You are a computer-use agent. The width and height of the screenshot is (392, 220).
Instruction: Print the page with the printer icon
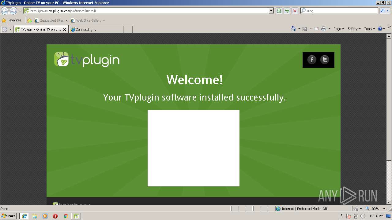coord(324,29)
